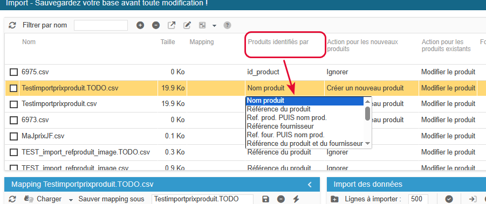This screenshot has height=204, width=486.
Task: Click the check circle icon in import toolbar
Action: click(449, 199)
